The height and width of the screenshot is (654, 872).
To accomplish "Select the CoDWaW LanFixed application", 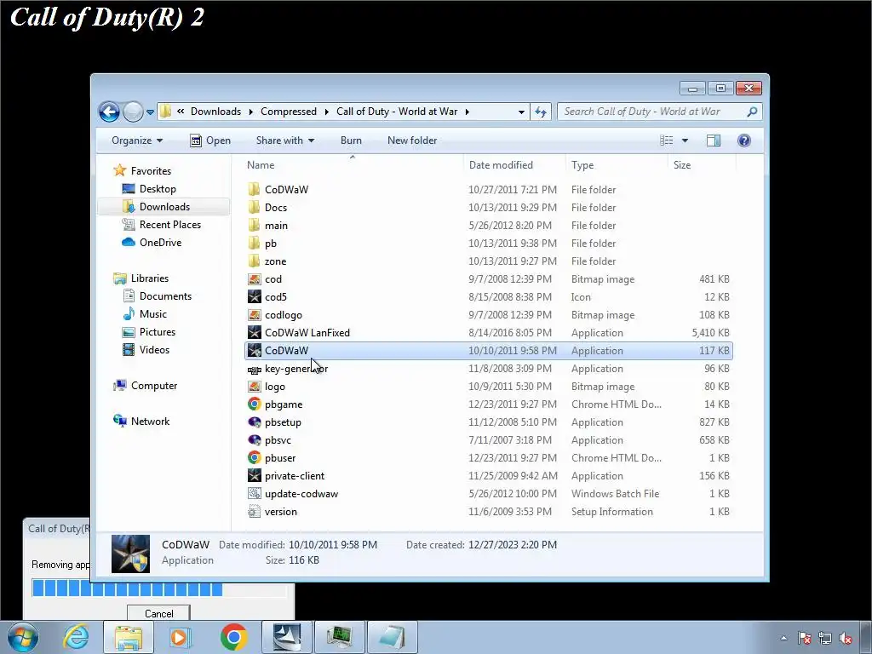I will (x=488, y=333).
